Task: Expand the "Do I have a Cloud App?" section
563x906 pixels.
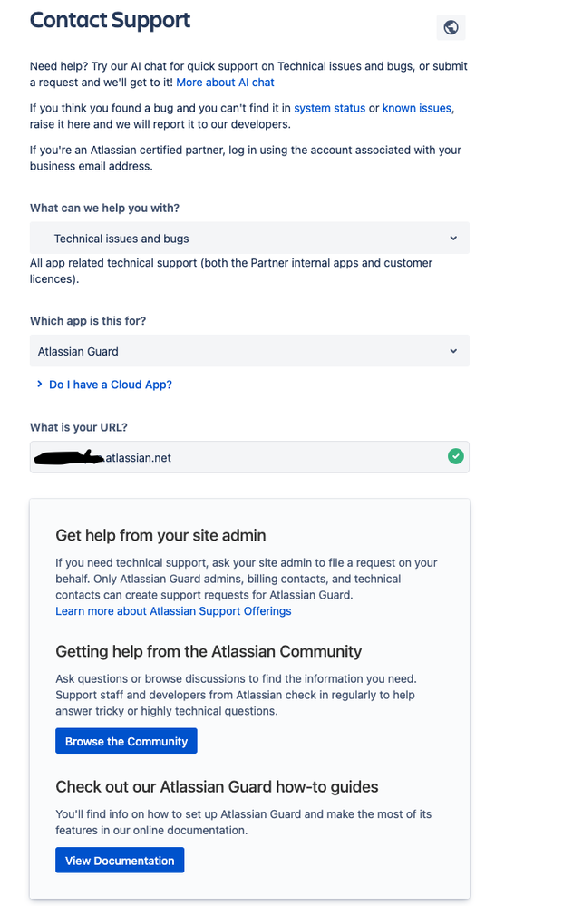Action: coord(109,384)
